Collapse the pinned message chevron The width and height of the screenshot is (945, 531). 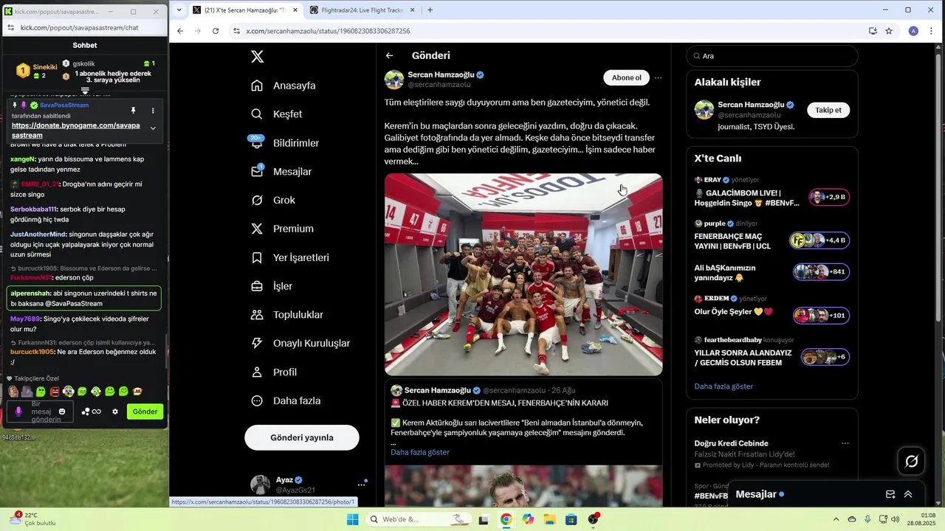pos(153,128)
